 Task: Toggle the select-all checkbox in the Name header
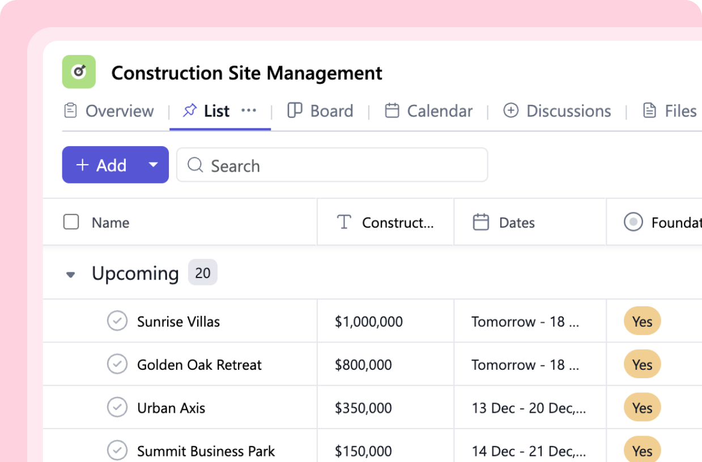click(x=71, y=223)
